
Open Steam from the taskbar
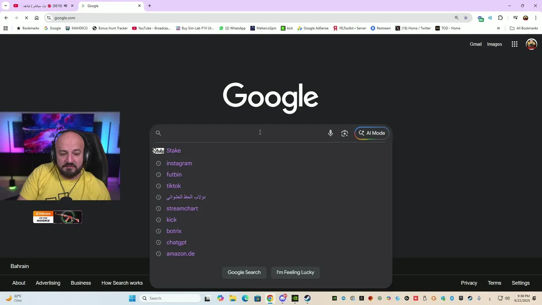[307, 298]
